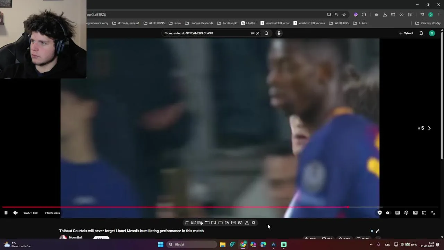
Task: Switch to theater mode view
Action: pyautogui.click(x=415, y=213)
